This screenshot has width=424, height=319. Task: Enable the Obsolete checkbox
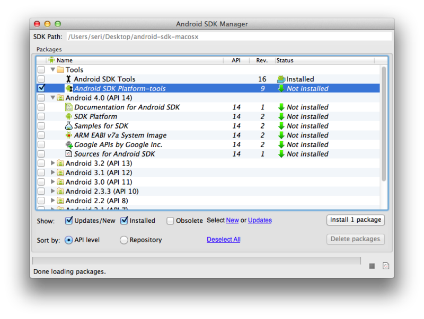pos(170,221)
